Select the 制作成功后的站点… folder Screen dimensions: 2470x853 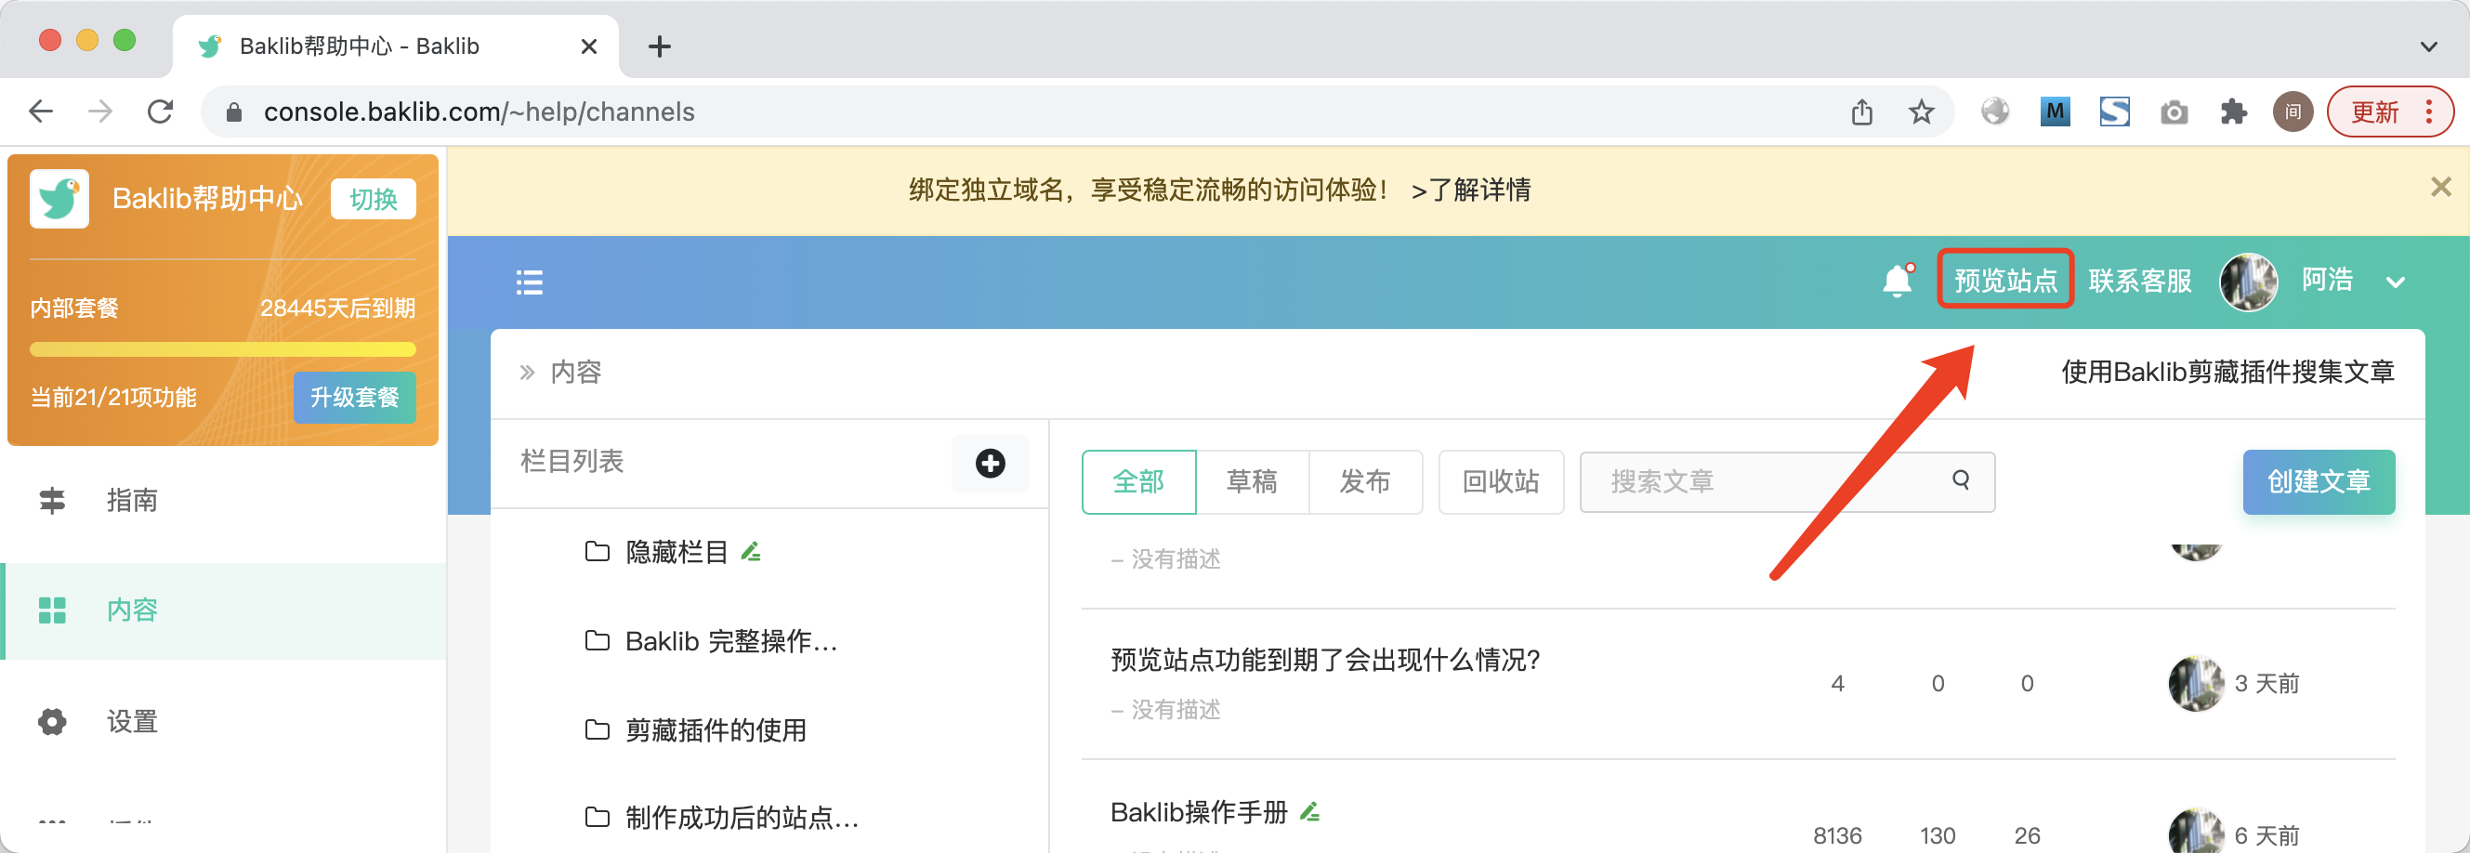pyautogui.click(x=742, y=818)
